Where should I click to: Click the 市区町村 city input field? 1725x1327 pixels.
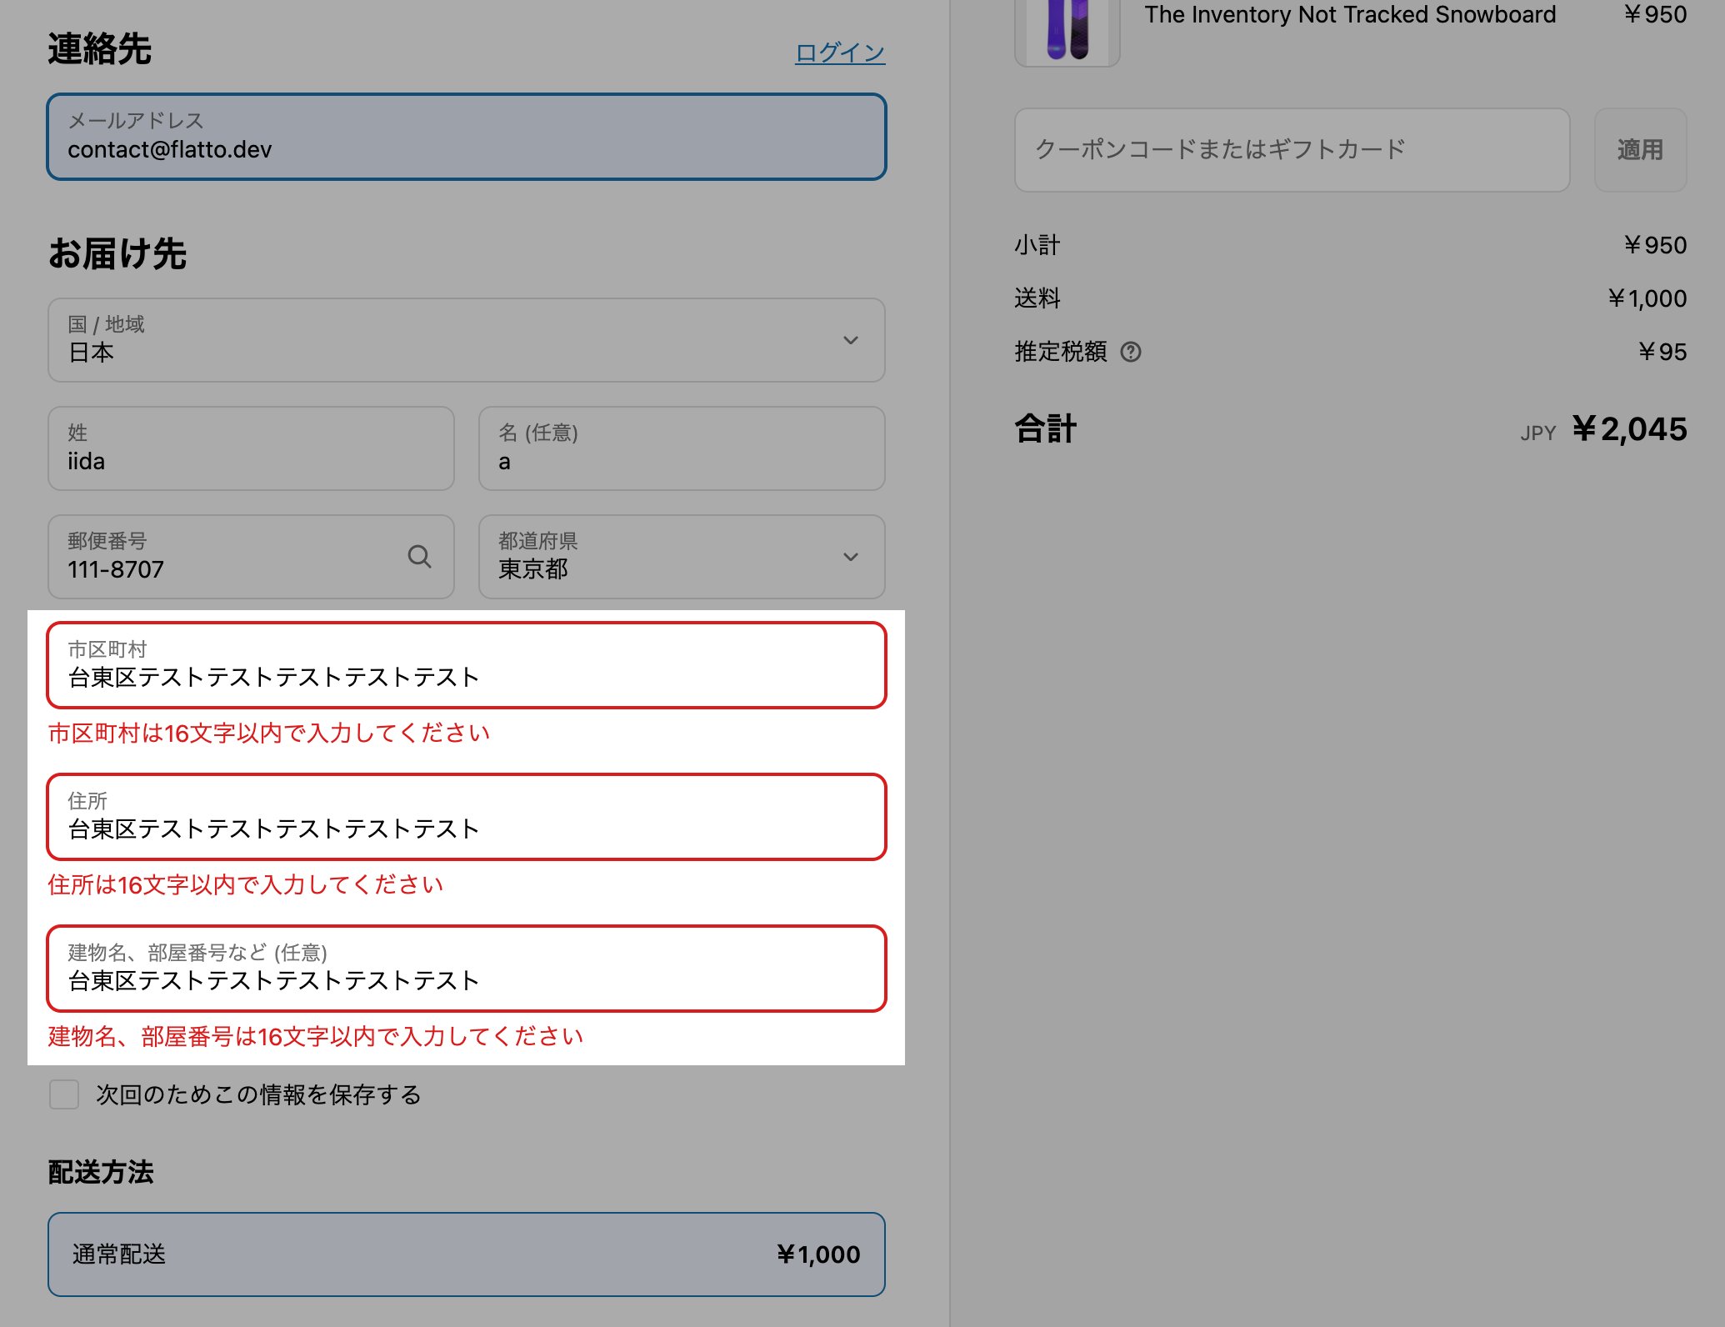pyautogui.click(x=466, y=666)
